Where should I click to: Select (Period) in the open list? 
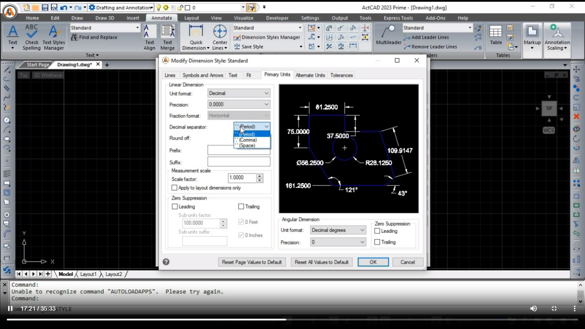252,134
